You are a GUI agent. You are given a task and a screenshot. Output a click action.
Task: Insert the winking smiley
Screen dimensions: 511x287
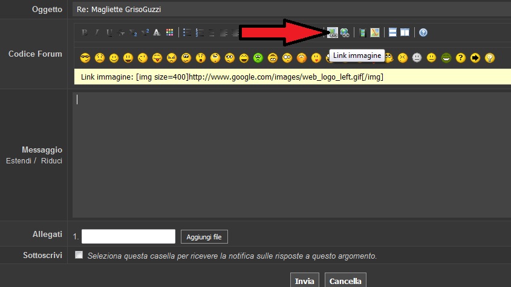[x=143, y=58]
